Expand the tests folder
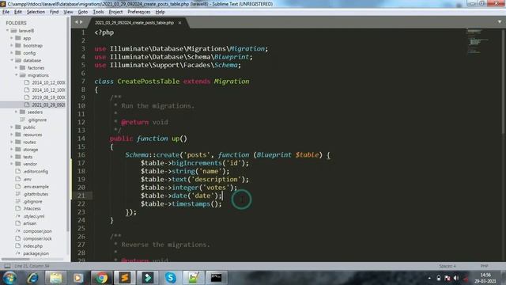This screenshot has width=506, height=285. 12,157
